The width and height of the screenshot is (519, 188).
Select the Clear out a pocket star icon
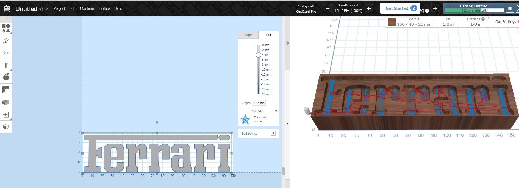(x=245, y=120)
